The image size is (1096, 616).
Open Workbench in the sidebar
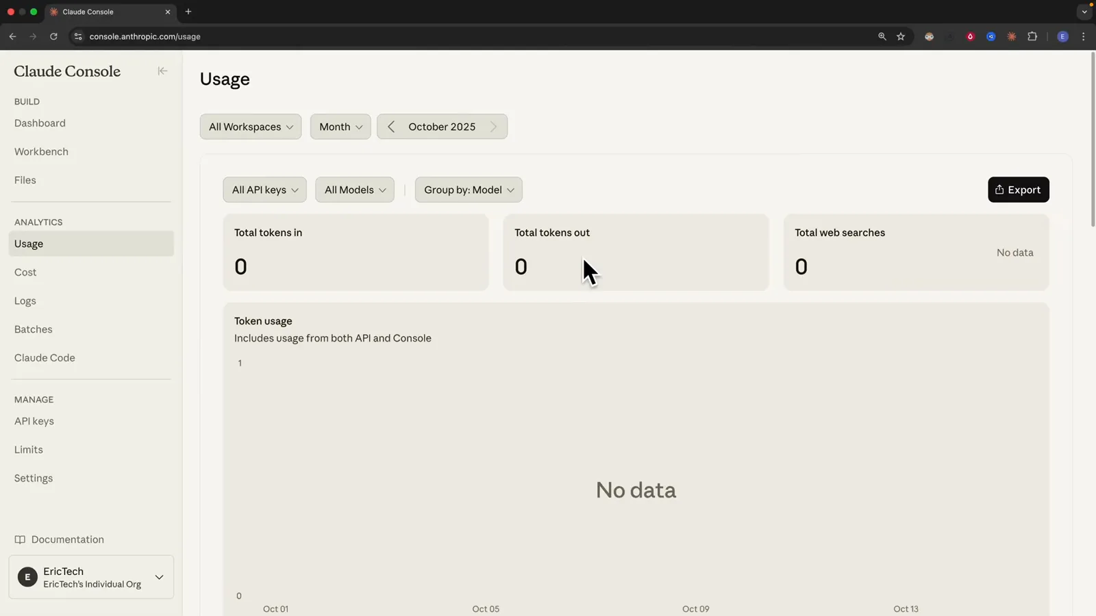click(x=41, y=151)
